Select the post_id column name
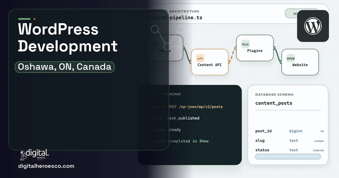 pos(263,131)
